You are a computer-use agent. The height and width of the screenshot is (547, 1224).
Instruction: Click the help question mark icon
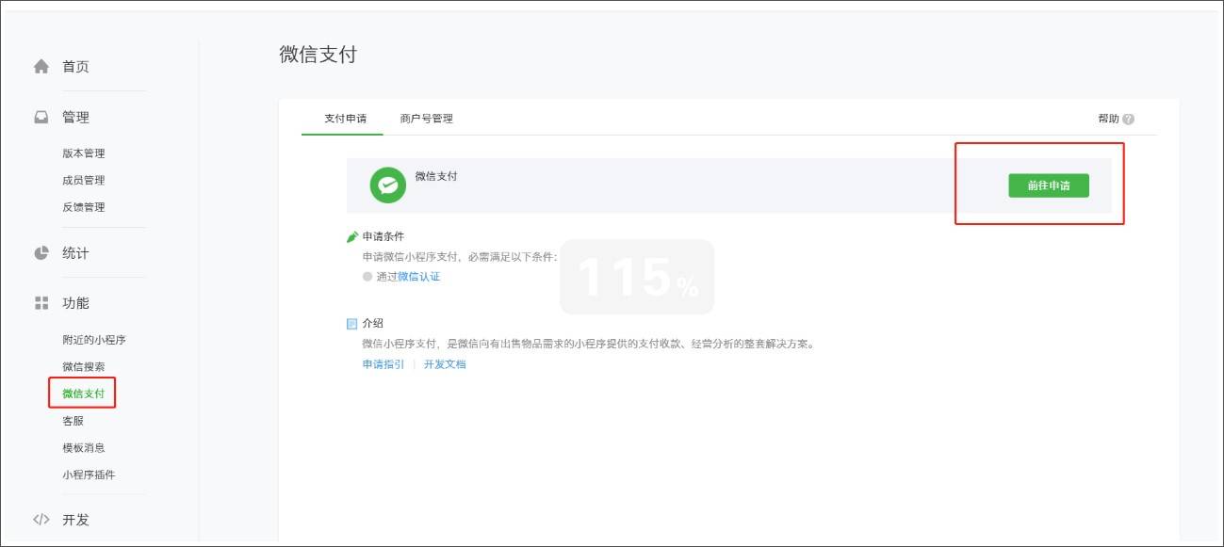tap(1129, 120)
